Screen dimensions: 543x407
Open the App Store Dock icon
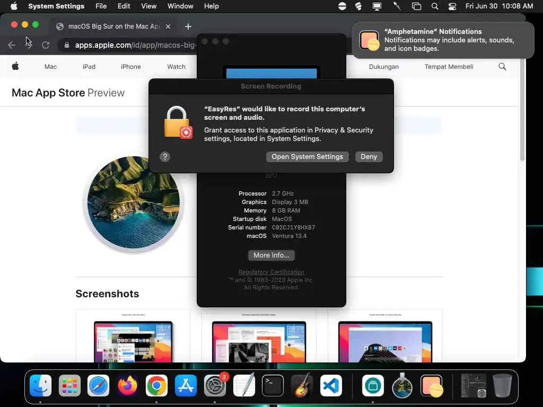click(x=186, y=385)
